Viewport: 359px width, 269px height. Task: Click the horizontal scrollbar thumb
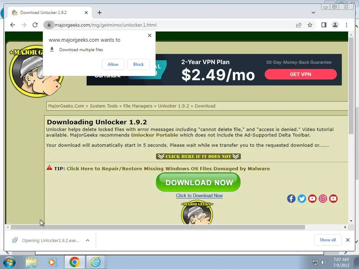(158, 227)
